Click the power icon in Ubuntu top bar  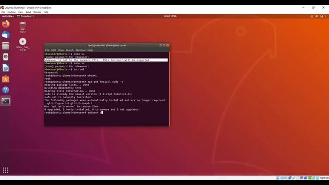[x=321, y=16]
